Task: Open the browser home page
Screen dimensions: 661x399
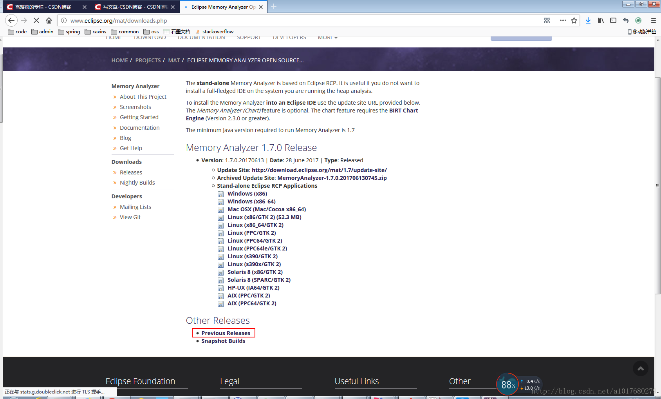Action: coord(49,20)
